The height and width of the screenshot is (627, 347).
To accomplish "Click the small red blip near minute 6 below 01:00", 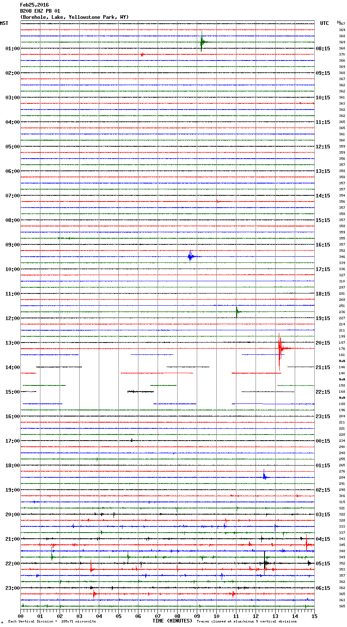I will [x=142, y=54].
